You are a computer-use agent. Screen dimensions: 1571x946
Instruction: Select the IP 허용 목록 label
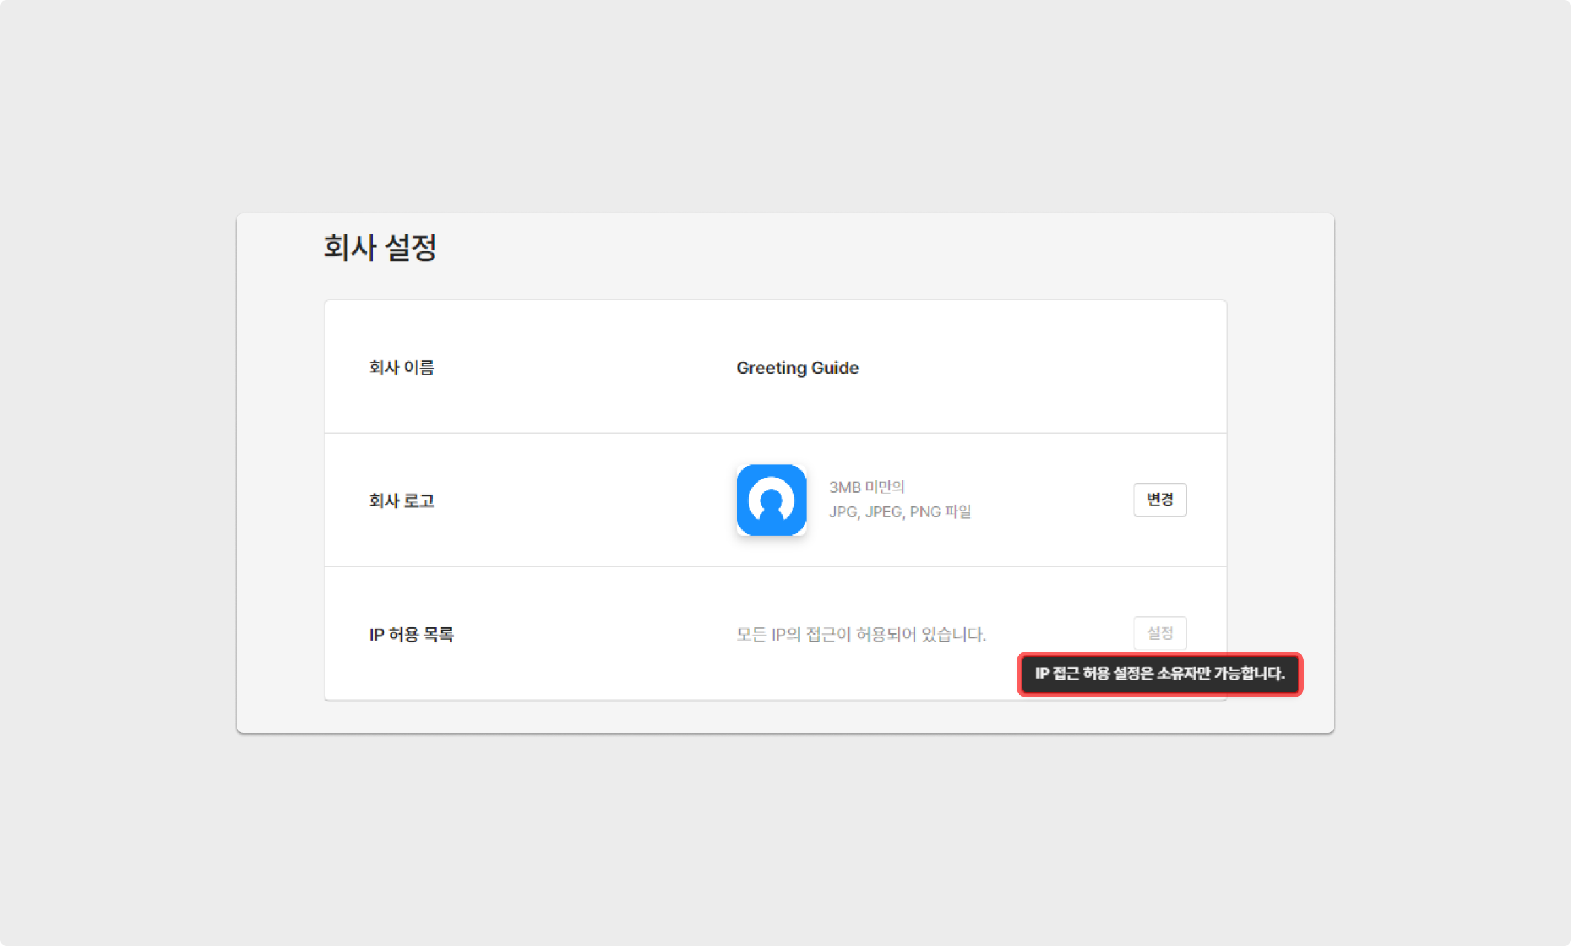pos(411,634)
